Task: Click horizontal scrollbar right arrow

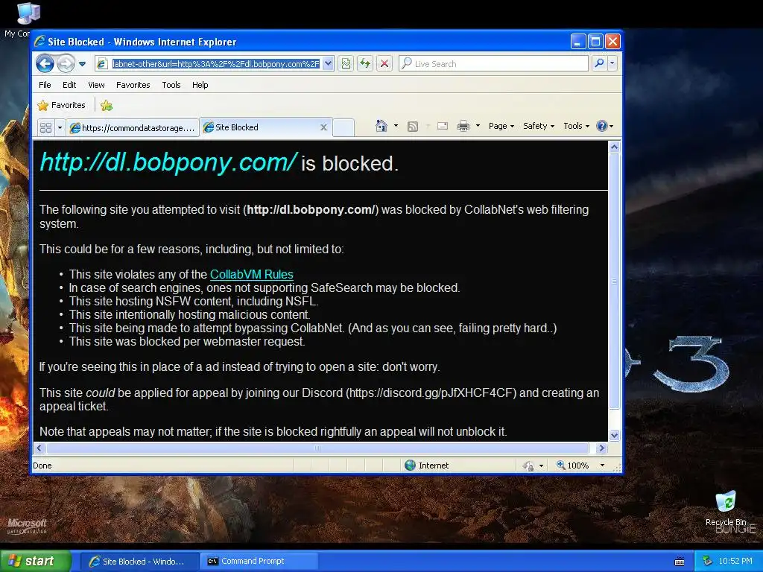Action: point(601,448)
